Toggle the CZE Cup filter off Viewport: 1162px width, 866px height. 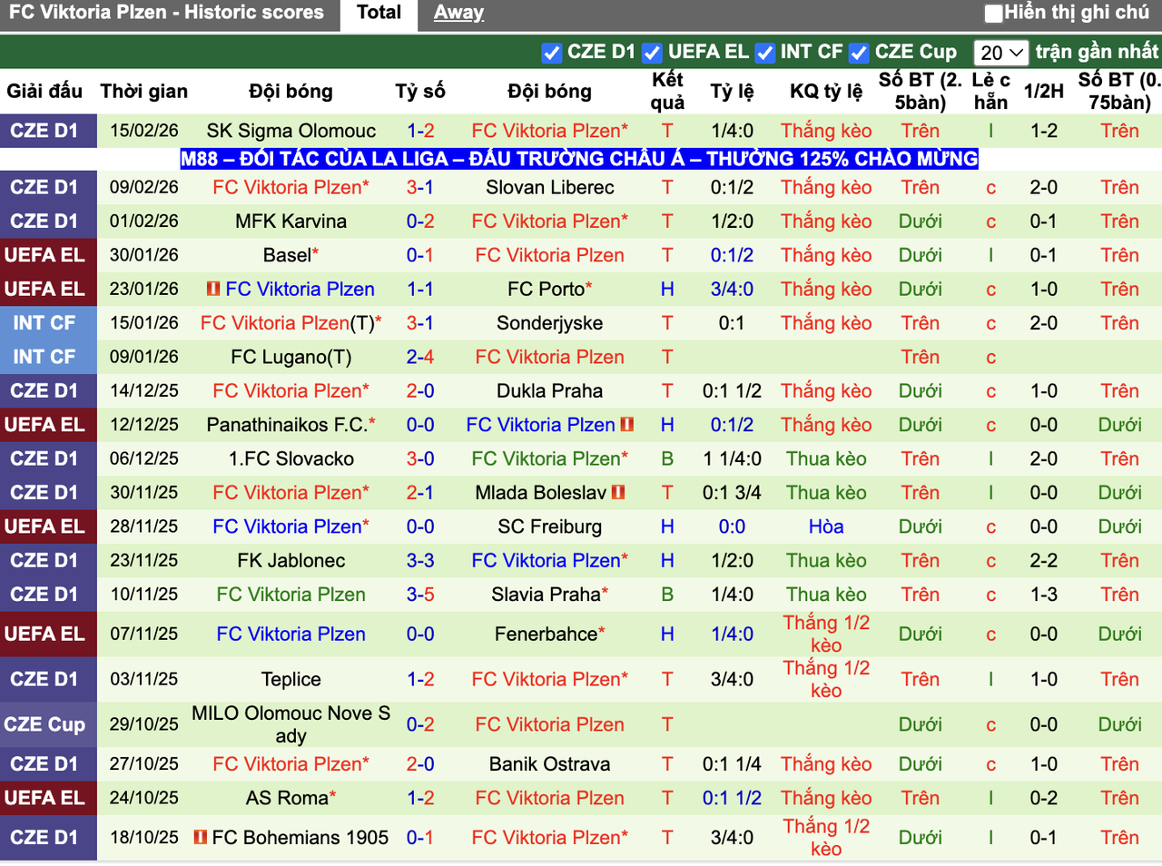coord(858,53)
